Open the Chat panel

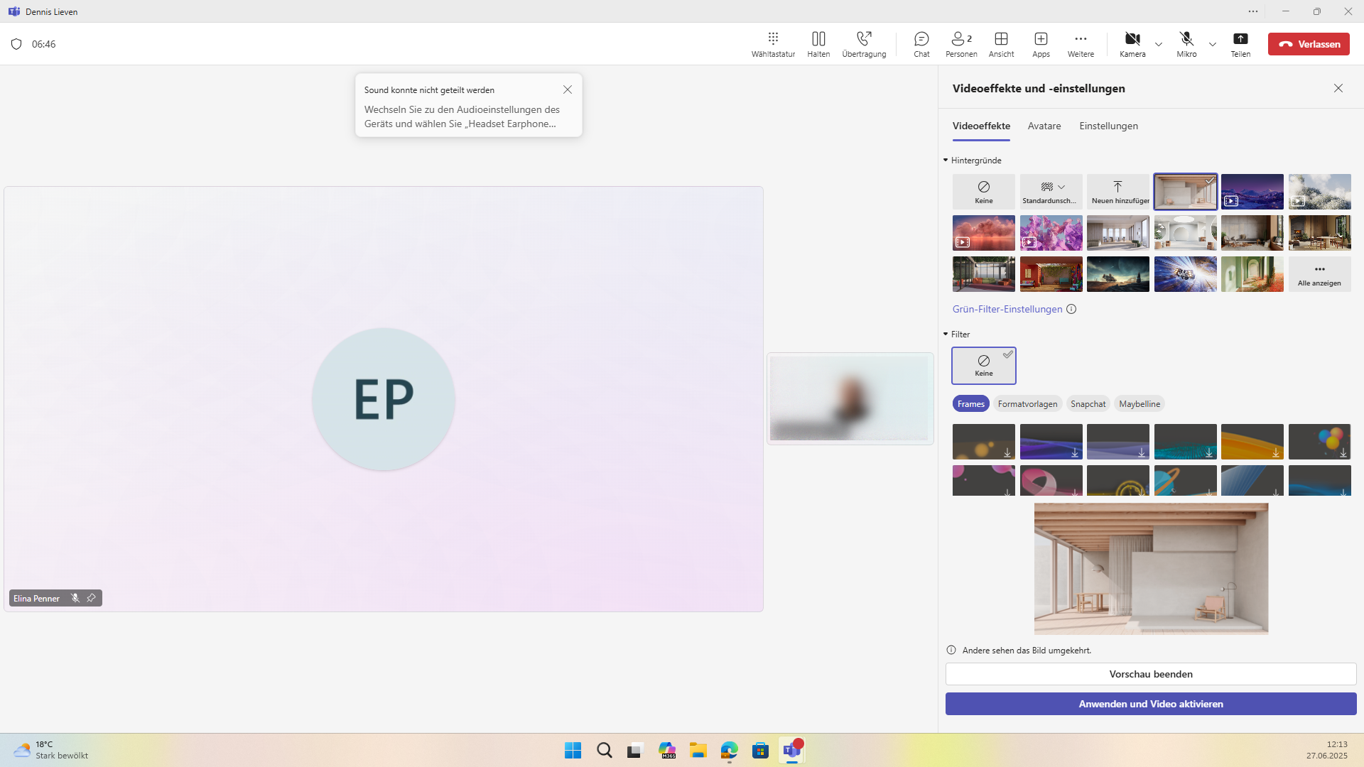921,43
